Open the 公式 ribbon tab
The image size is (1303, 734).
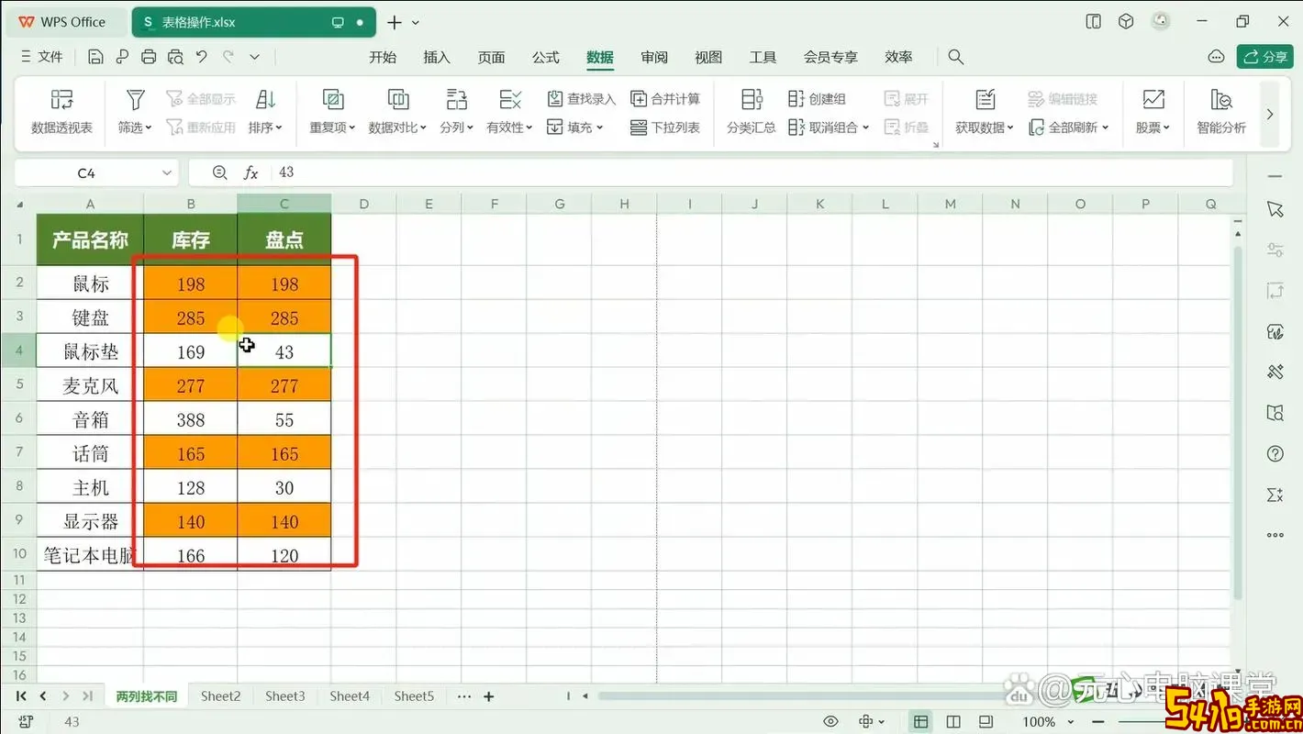click(546, 57)
